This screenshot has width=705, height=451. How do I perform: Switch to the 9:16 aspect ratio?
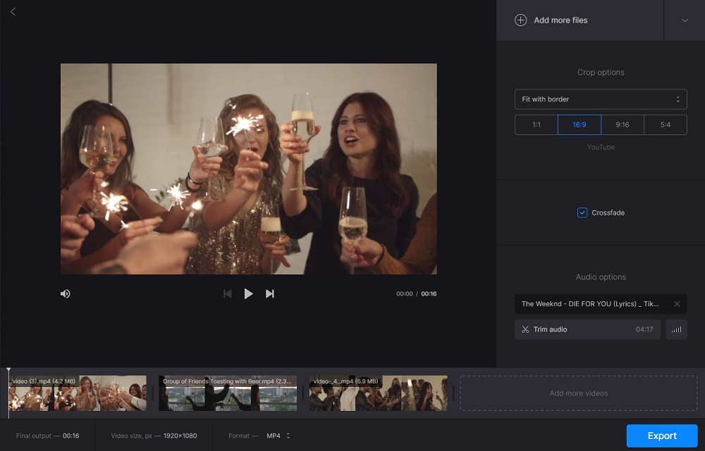pos(622,125)
